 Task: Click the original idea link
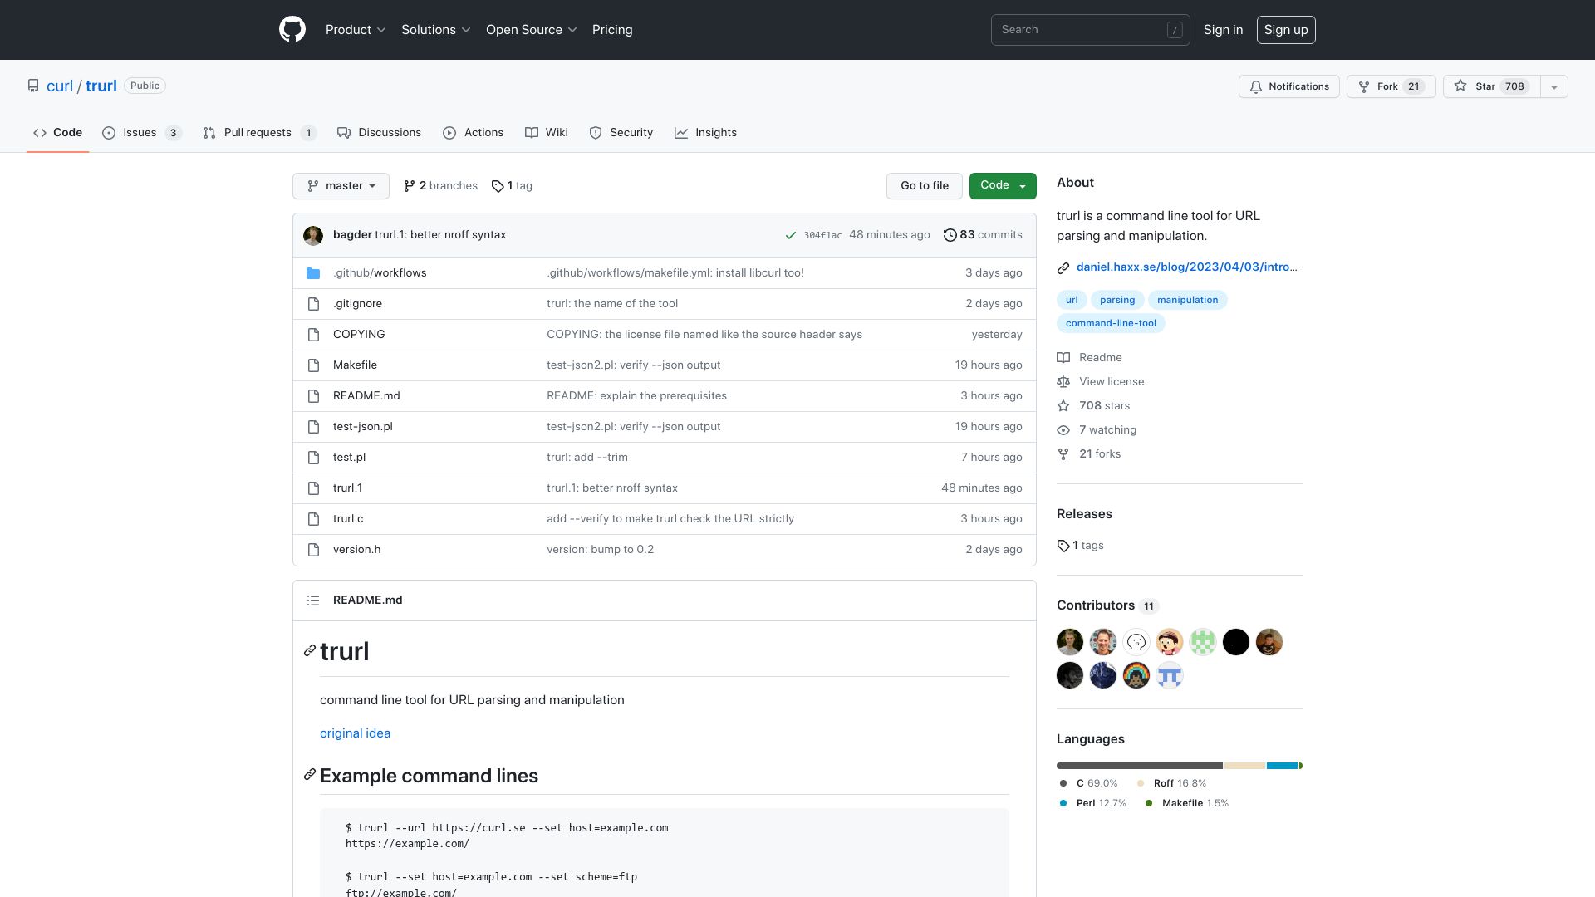click(x=355, y=733)
